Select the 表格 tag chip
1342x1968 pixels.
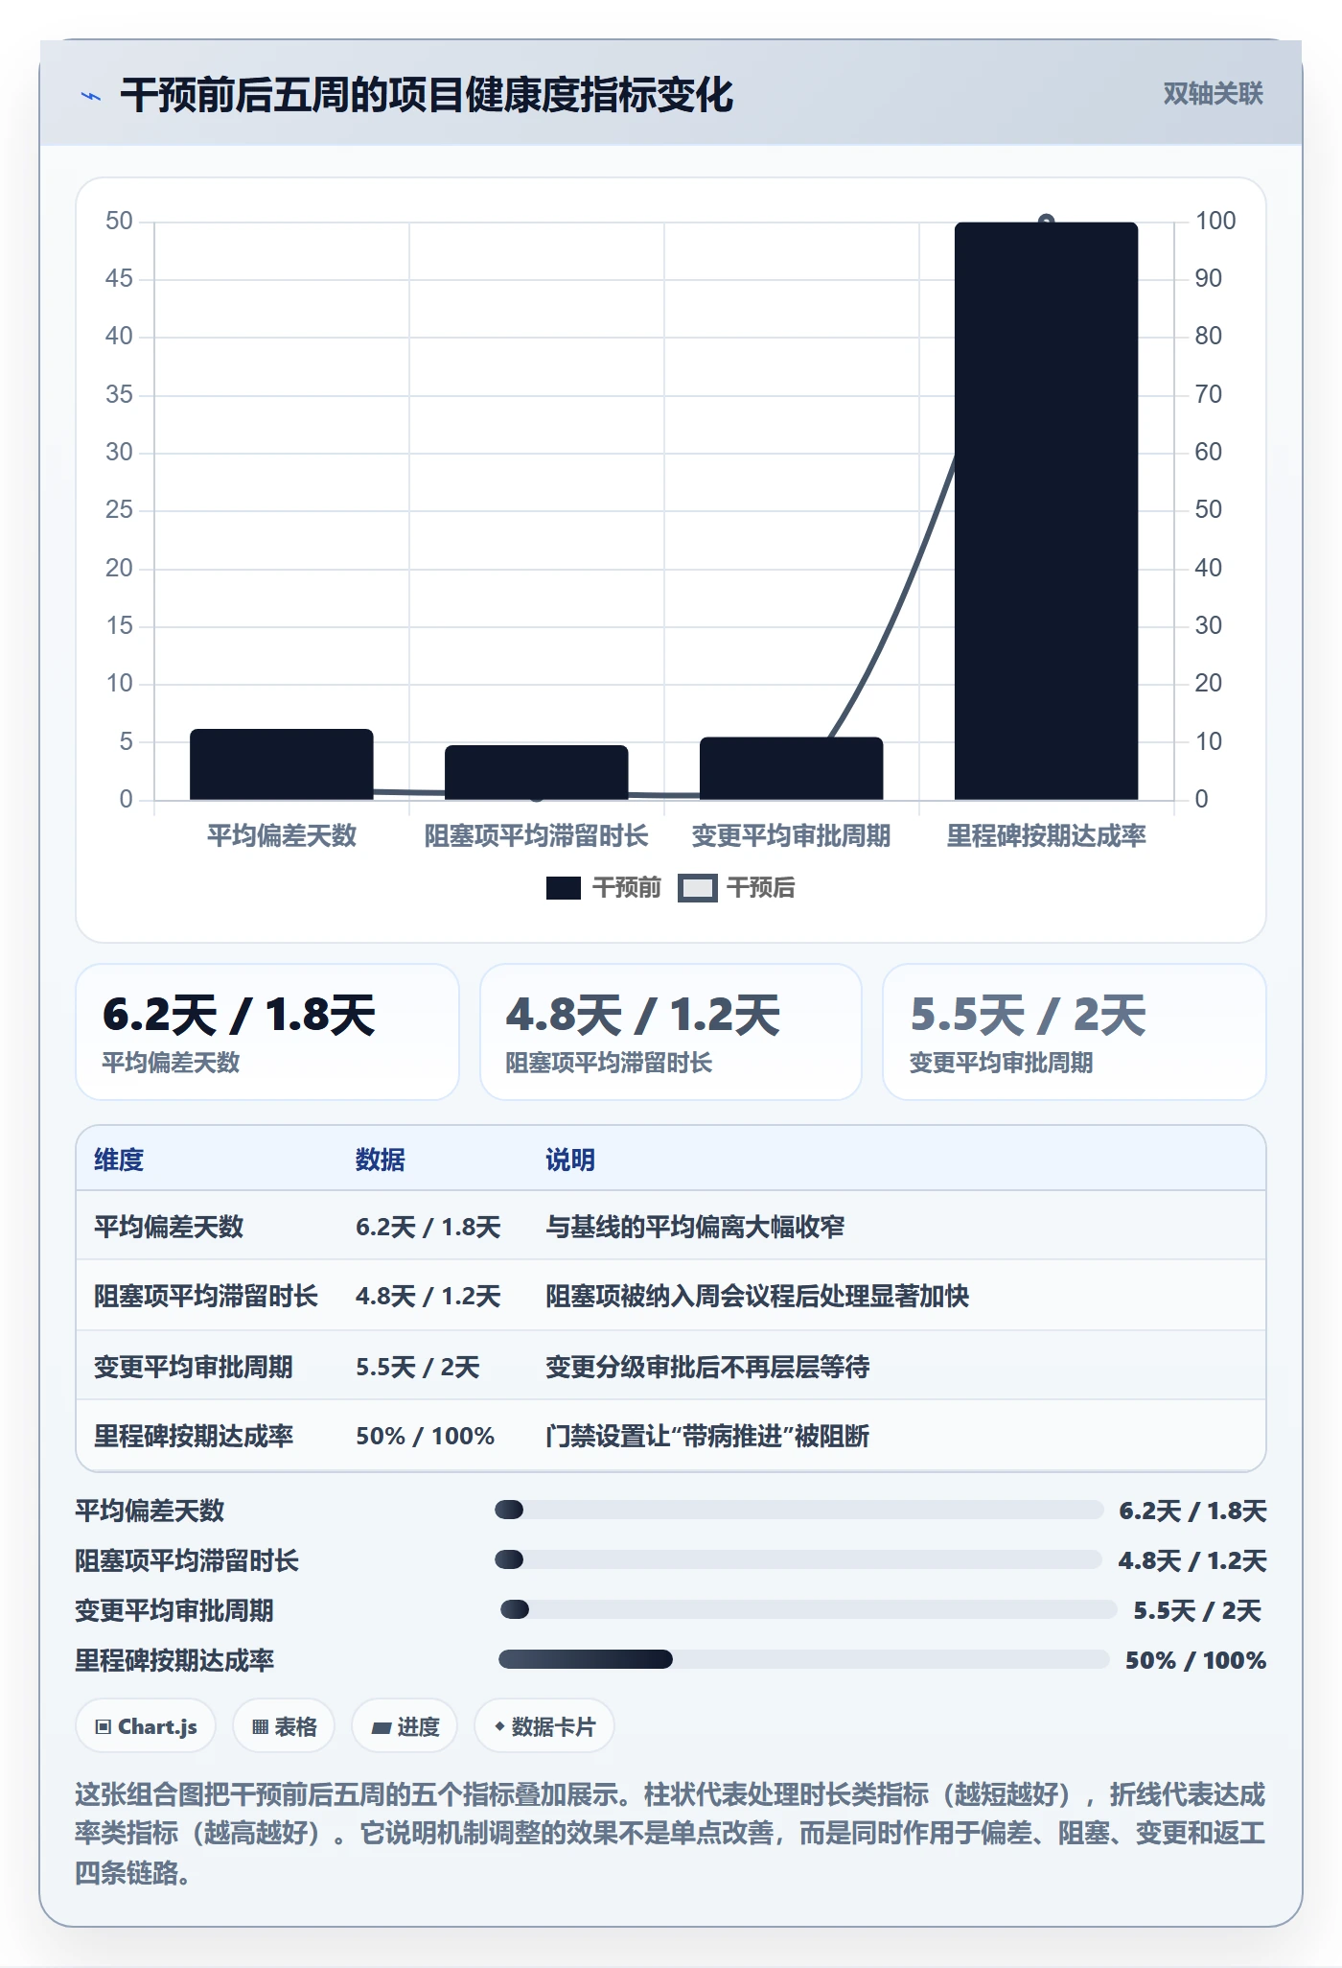click(284, 1726)
